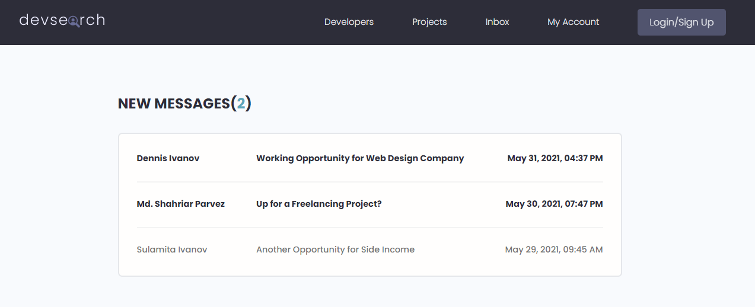The image size is (755, 307).
Task: Click the New Messages heading
Action: click(x=184, y=103)
